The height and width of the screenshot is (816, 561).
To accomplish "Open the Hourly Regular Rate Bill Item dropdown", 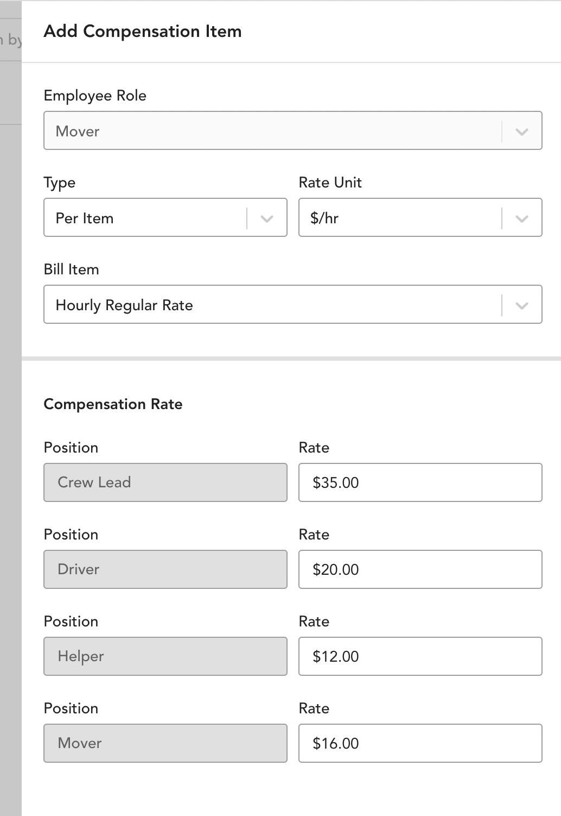I will point(293,304).
